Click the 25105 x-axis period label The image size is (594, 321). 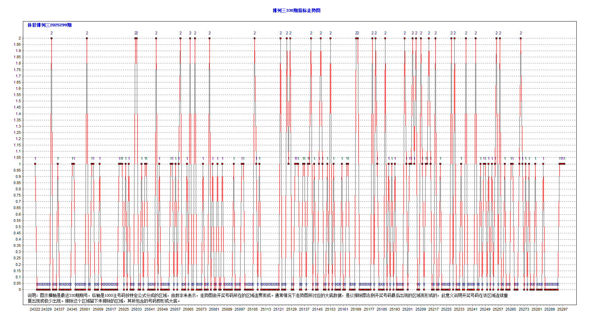[253, 309]
